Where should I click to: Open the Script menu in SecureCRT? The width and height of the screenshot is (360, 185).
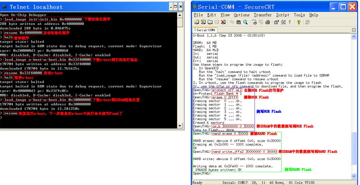pyautogui.click(x=282, y=15)
